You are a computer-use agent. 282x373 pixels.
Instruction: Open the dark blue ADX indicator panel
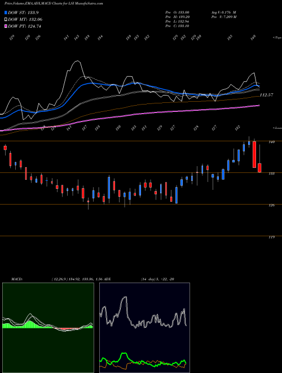coord(144,328)
